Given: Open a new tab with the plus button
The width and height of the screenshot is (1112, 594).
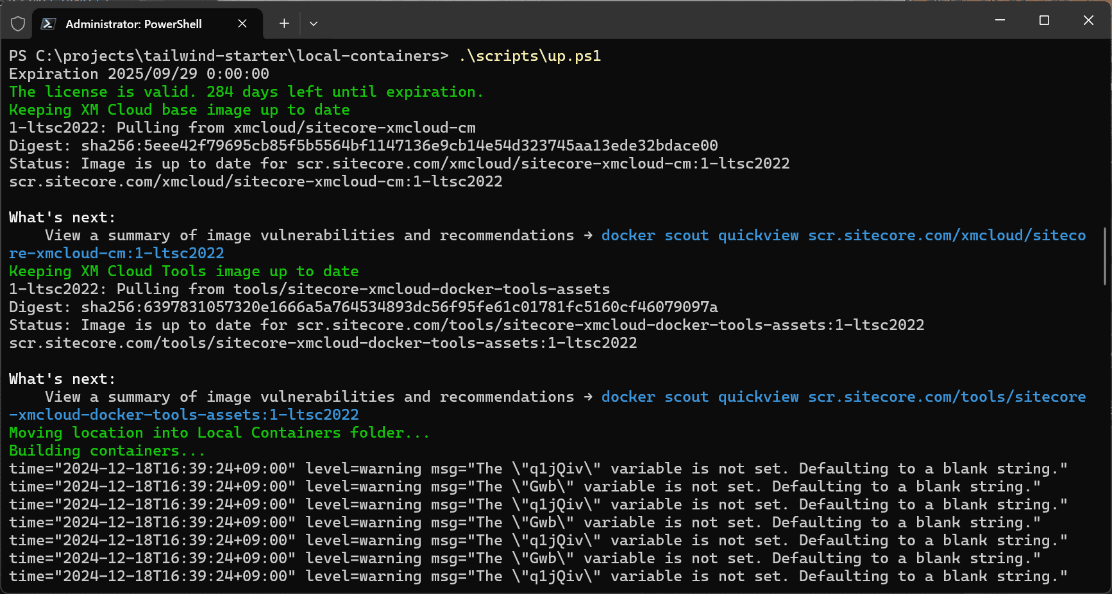Looking at the screenshot, I should tap(284, 24).
